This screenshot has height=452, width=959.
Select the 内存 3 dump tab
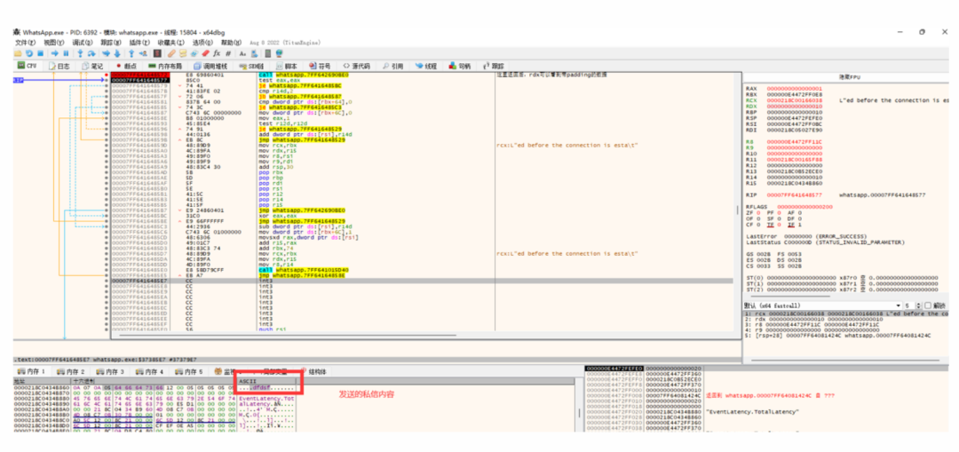pyautogui.click(x=110, y=371)
